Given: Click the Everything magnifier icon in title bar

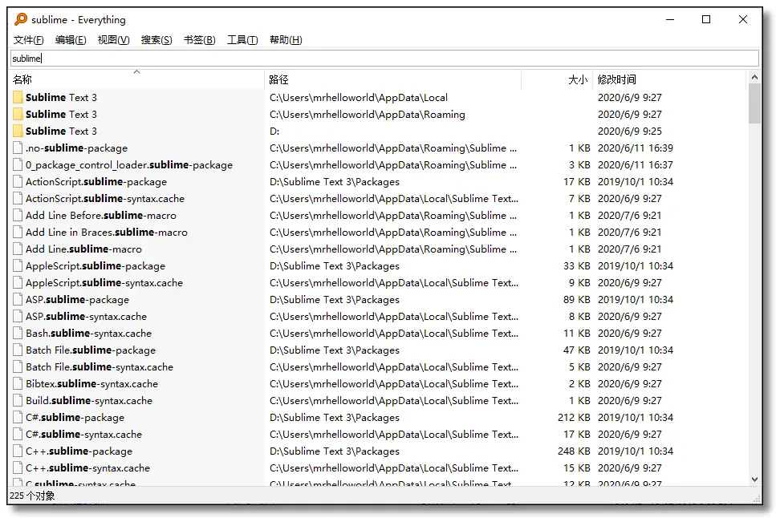Looking at the screenshot, I should (x=21, y=19).
